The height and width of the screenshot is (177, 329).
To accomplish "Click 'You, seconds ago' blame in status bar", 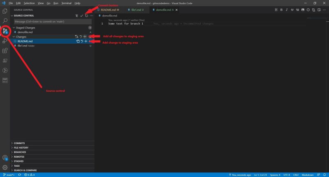I will tap(240, 175).
